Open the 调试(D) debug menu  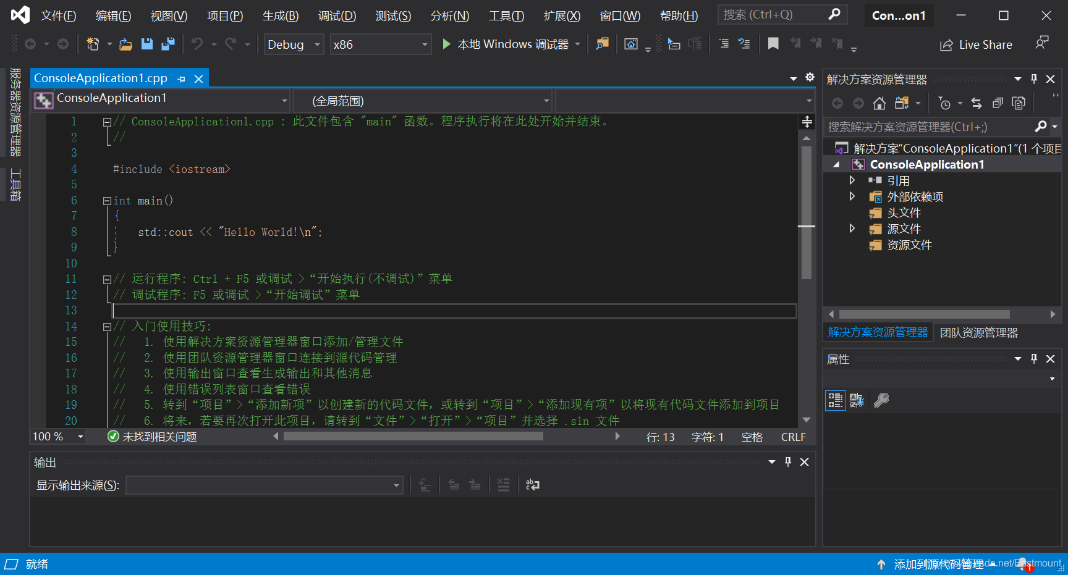(337, 15)
